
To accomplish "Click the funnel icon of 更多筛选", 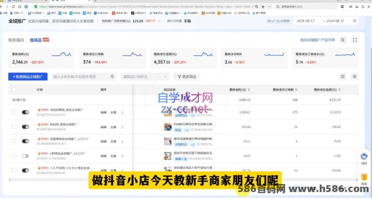I will pyautogui.click(x=180, y=76).
